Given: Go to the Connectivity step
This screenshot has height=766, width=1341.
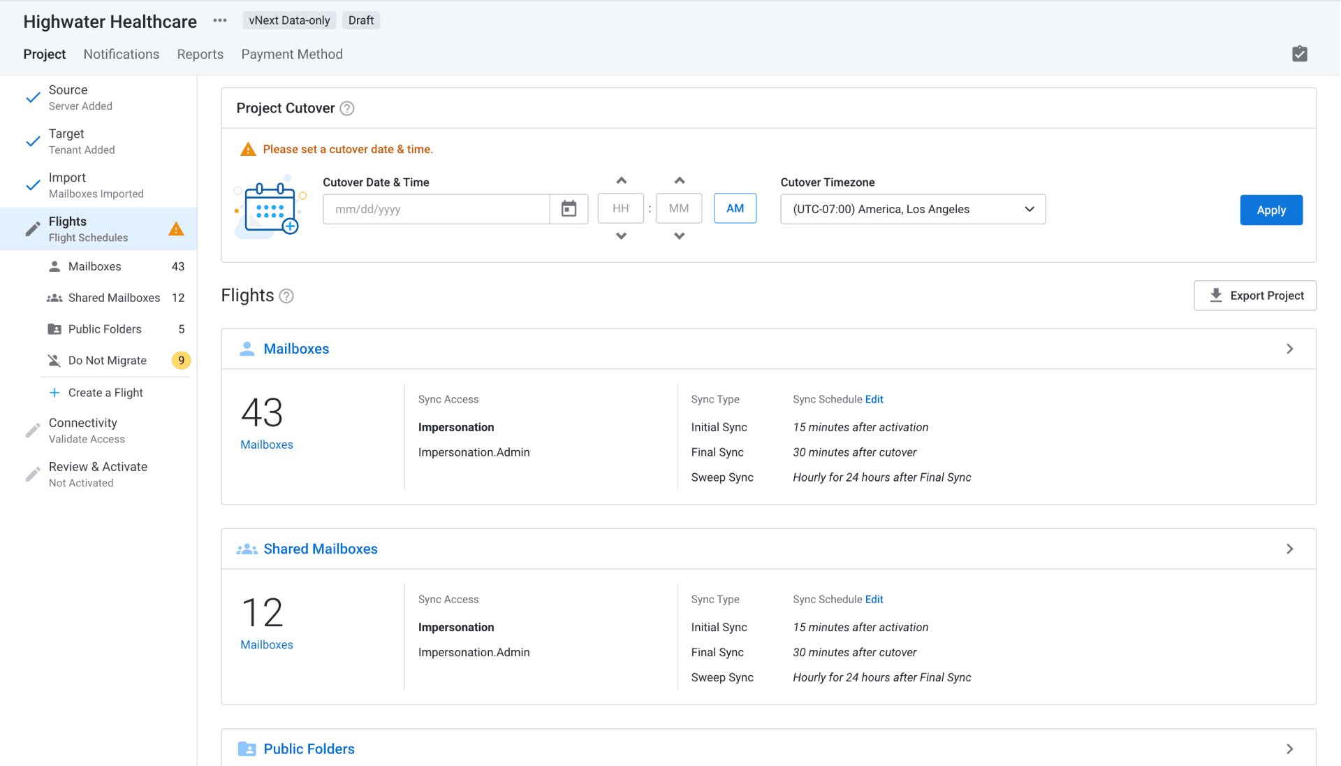Looking at the screenshot, I should tap(98, 431).
